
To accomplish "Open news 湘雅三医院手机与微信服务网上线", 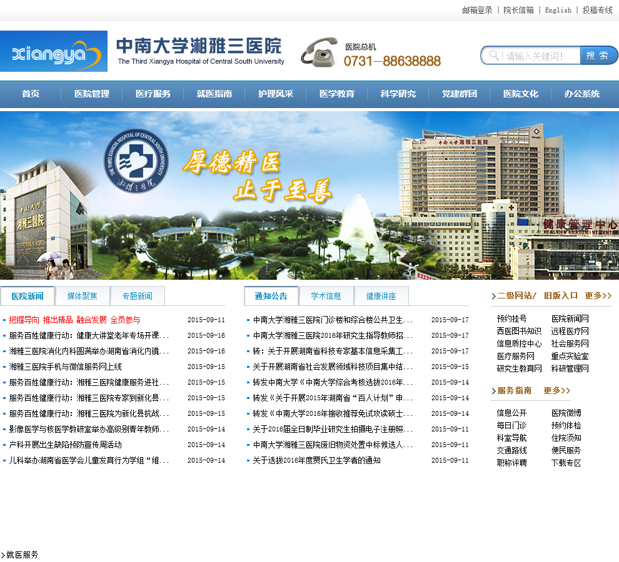I will tap(66, 367).
